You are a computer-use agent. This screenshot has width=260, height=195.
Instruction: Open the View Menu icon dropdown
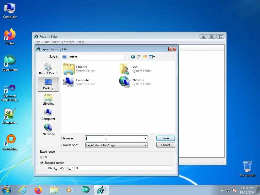point(152,57)
